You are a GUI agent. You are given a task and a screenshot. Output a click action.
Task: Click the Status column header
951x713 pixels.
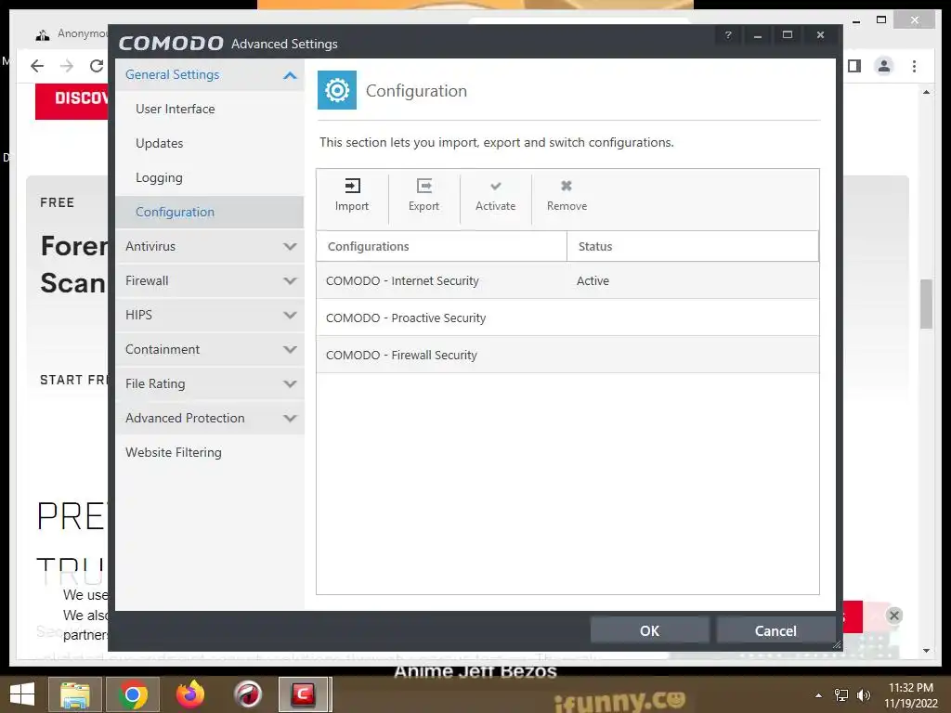[x=693, y=246]
